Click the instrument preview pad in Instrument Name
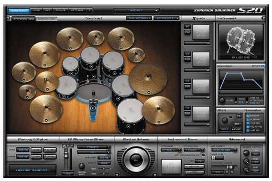 coord(171,167)
